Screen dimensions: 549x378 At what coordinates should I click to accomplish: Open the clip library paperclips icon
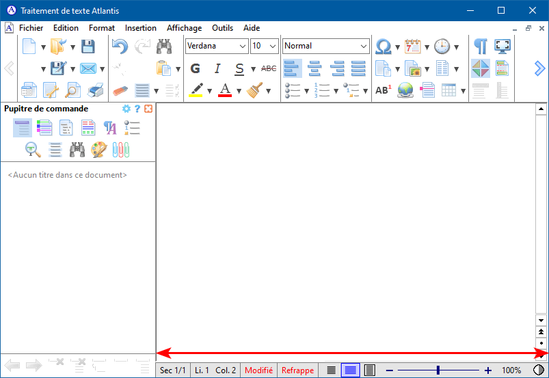point(121,149)
